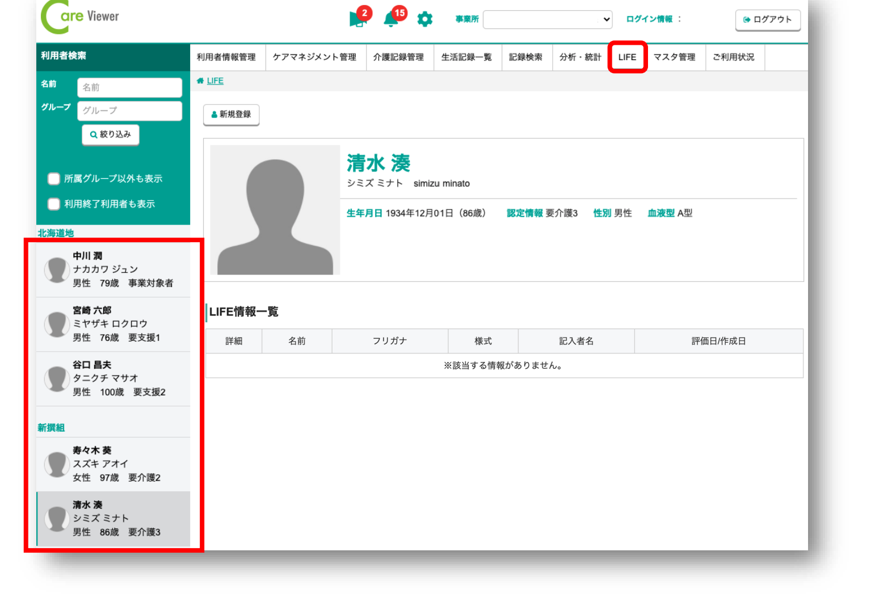Open the notification bell with 15 alerts
The height and width of the screenshot is (598, 875).
tap(391, 19)
